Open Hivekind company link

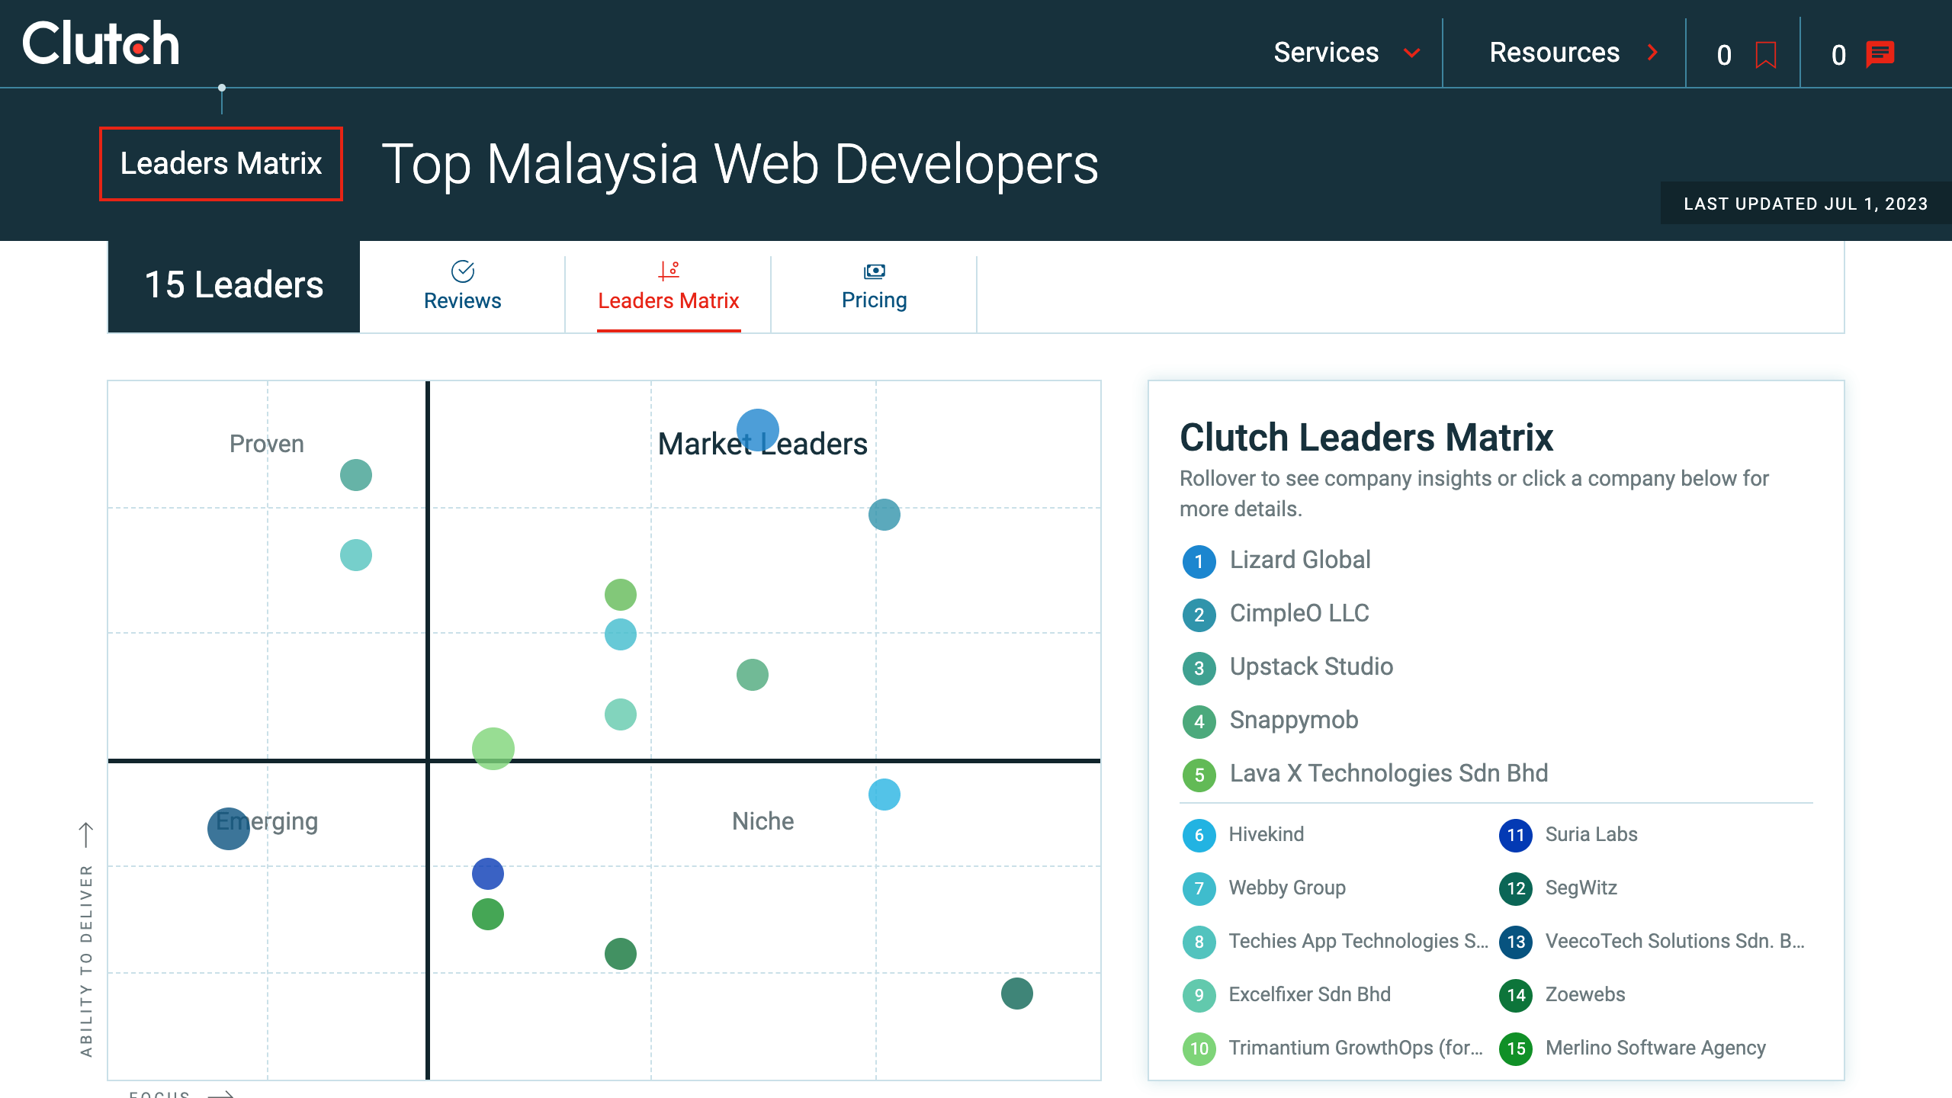pos(1267,834)
